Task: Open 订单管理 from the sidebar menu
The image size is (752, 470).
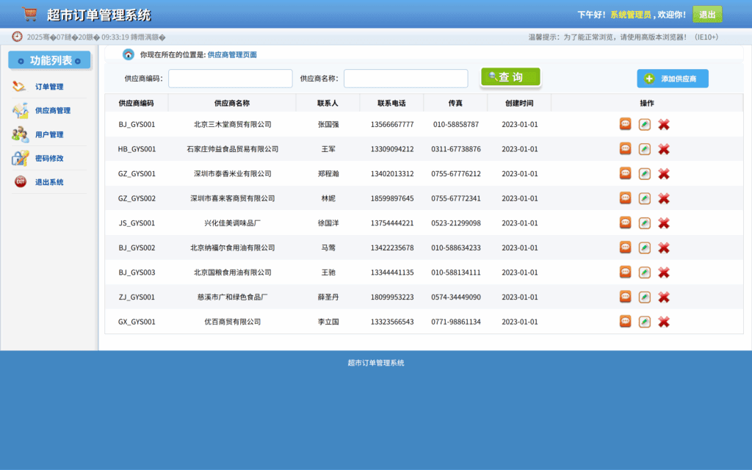Action: (46, 86)
